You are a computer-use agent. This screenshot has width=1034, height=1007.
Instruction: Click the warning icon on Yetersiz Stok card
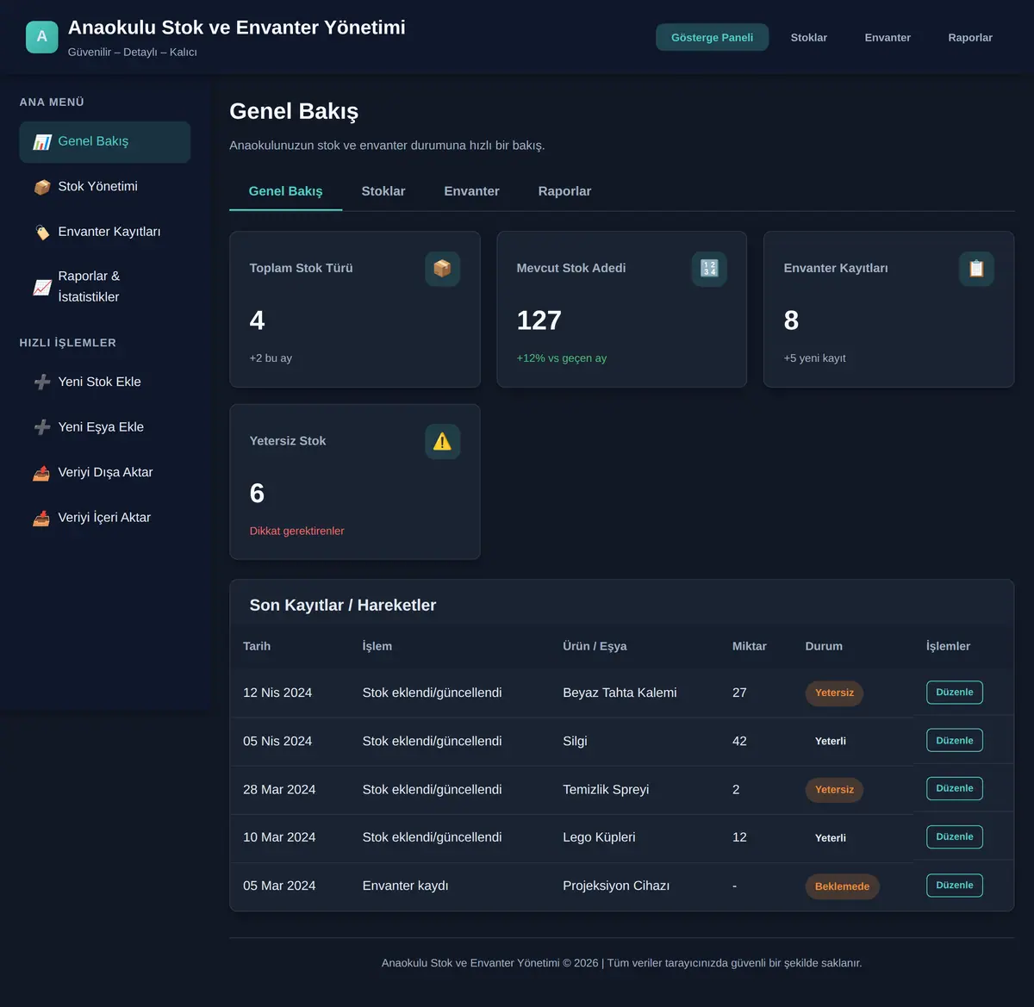pyautogui.click(x=442, y=442)
